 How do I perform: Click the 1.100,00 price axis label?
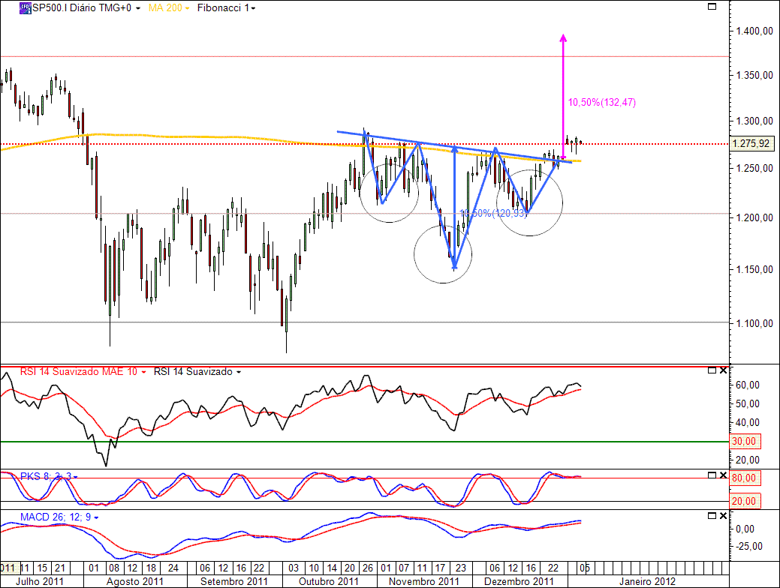pyautogui.click(x=754, y=323)
